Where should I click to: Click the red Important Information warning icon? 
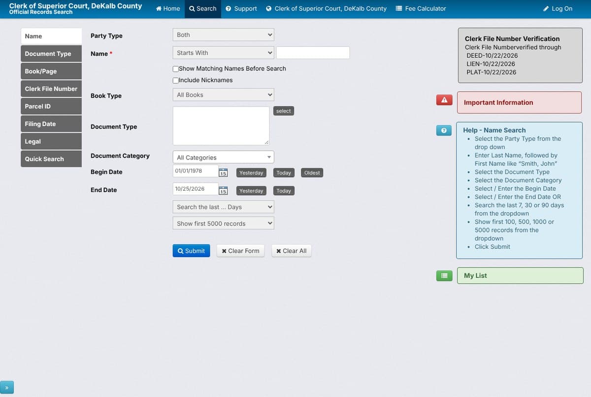(444, 100)
